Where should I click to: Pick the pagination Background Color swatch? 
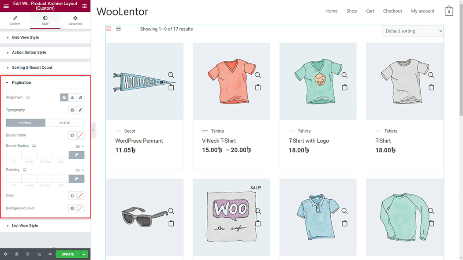click(x=80, y=208)
